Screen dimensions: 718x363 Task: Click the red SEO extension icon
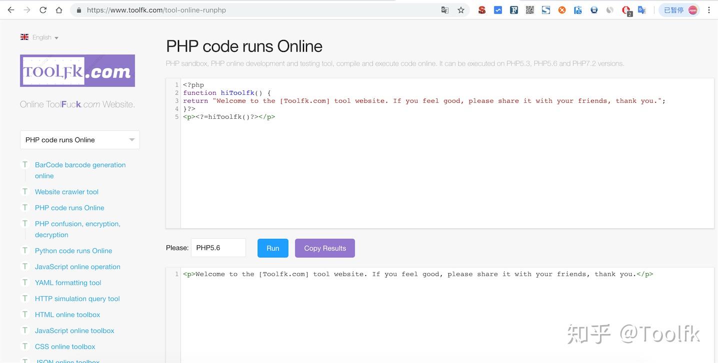pos(481,9)
